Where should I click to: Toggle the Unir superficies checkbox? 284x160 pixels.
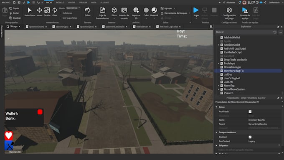[61, 18]
